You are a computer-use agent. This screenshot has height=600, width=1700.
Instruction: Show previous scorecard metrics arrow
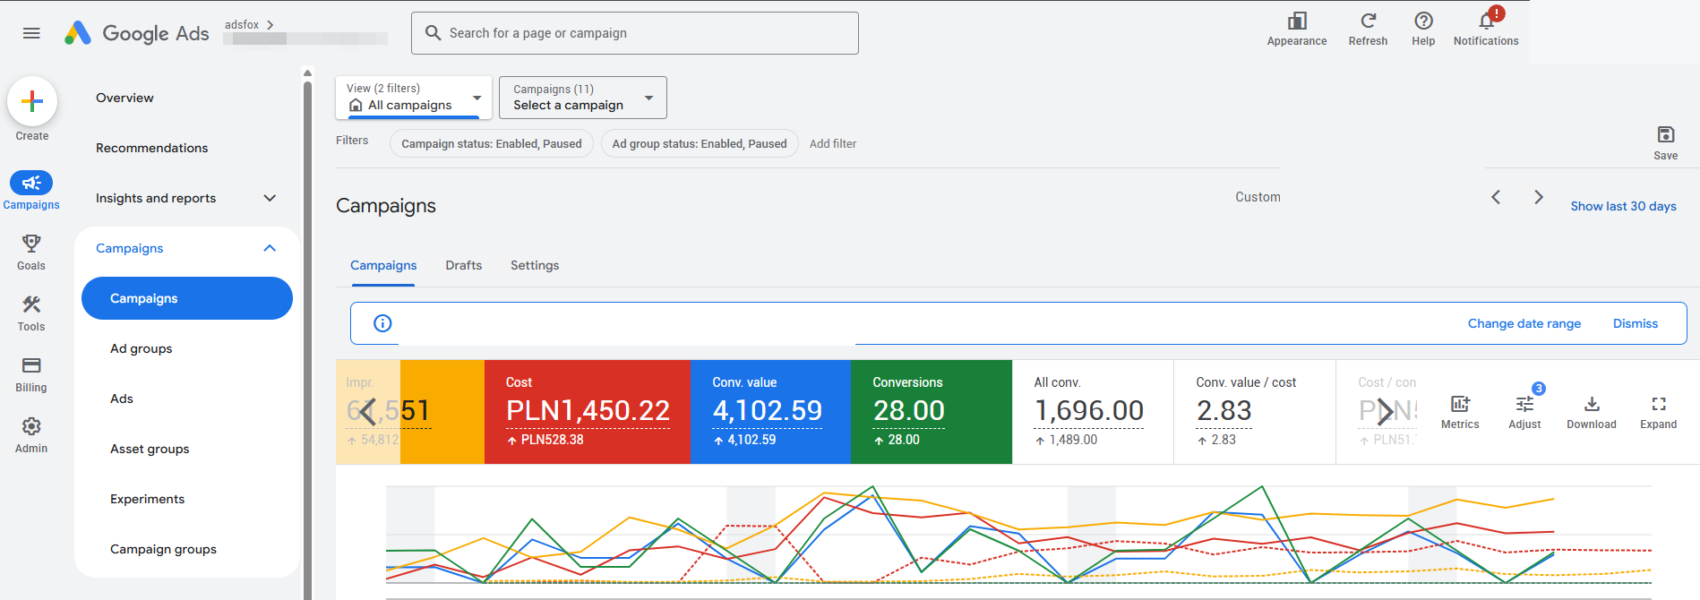[x=367, y=412]
